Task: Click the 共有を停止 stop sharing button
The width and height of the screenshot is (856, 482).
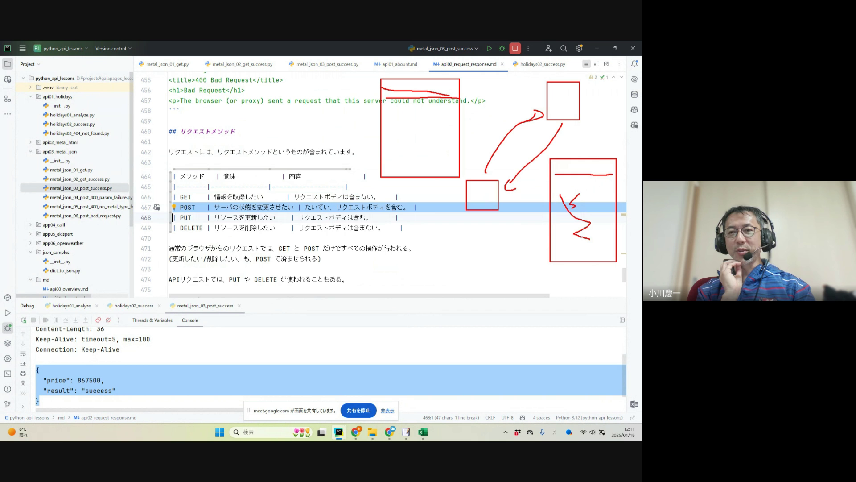Action: (x=358, y=411)
